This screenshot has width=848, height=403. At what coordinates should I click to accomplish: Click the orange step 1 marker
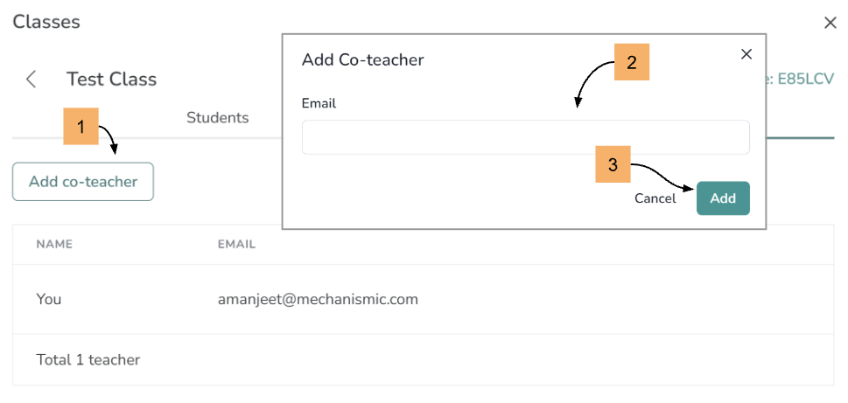coord(81,127)
